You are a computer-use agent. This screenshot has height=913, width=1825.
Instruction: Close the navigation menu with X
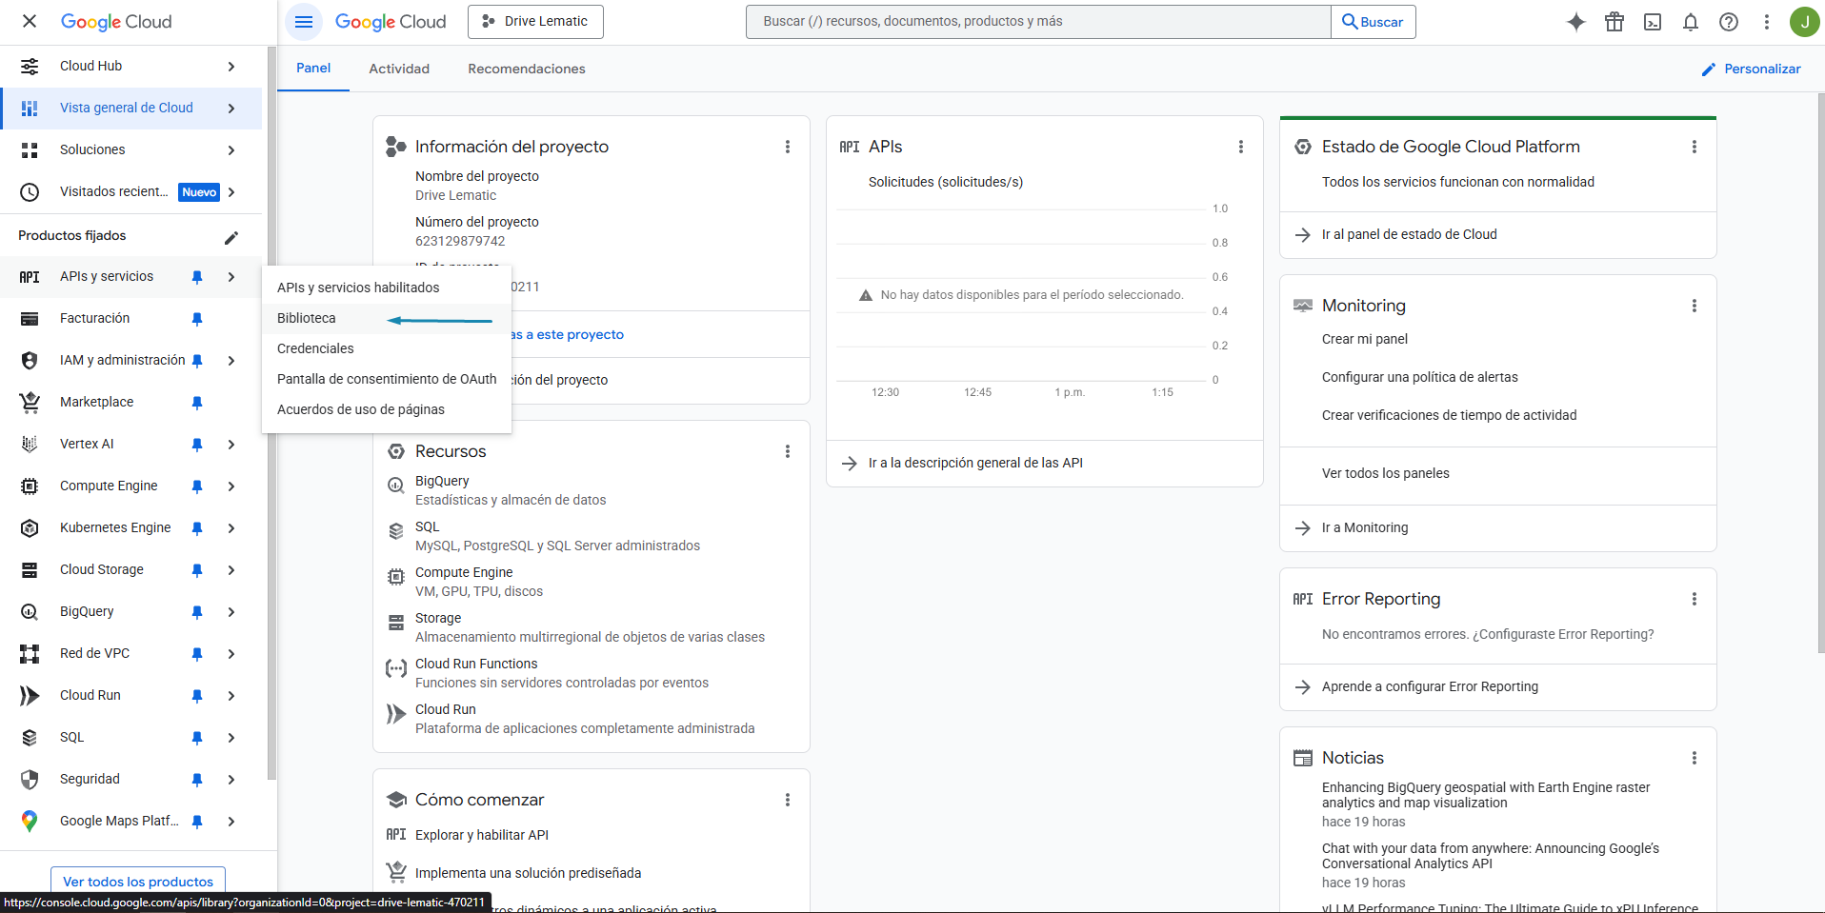click(30, 21)
